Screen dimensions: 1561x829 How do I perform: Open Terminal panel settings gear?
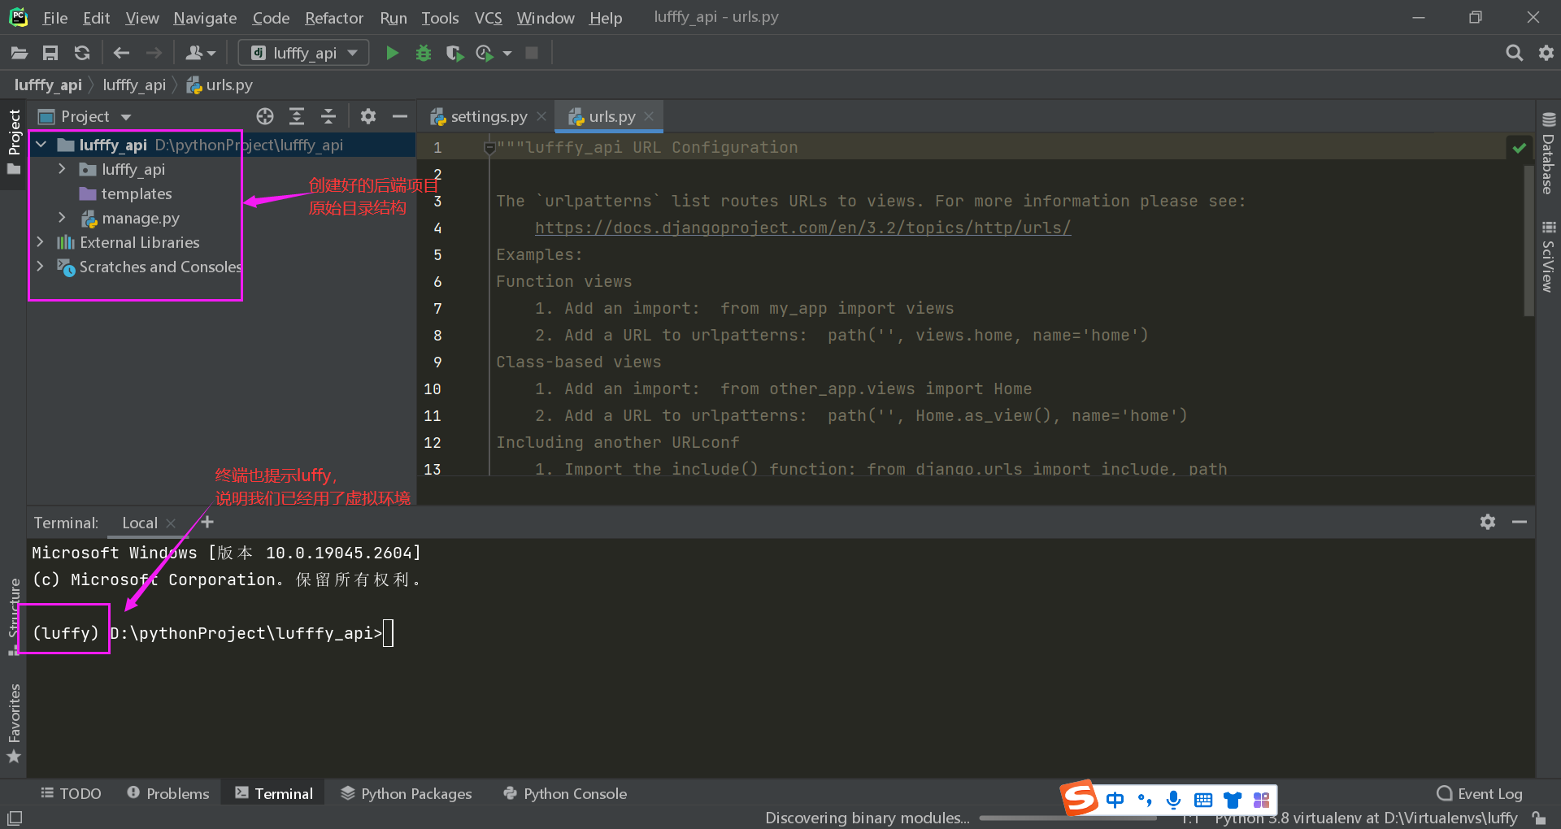[x=1488, y=522]
